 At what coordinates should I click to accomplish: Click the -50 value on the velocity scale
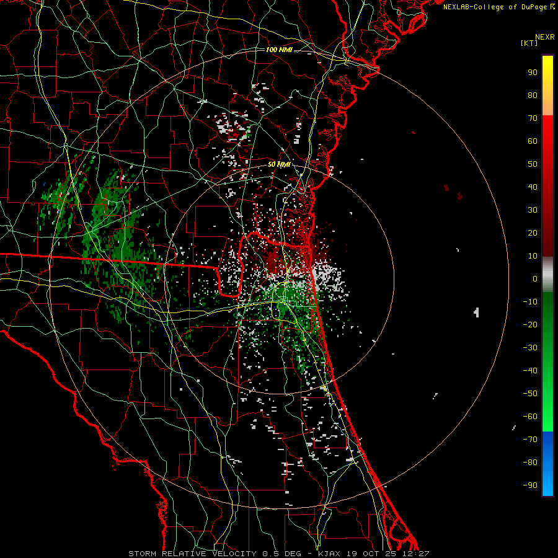(x=530, y=394)
